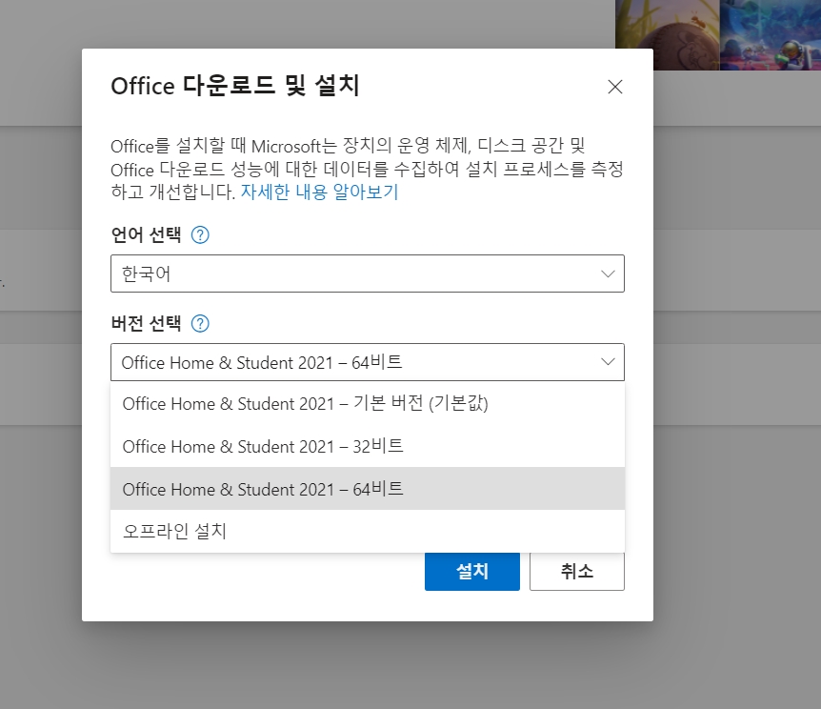821x709 pixels.
Task: Close the Office download dialog
Action: tap(614, 87)
